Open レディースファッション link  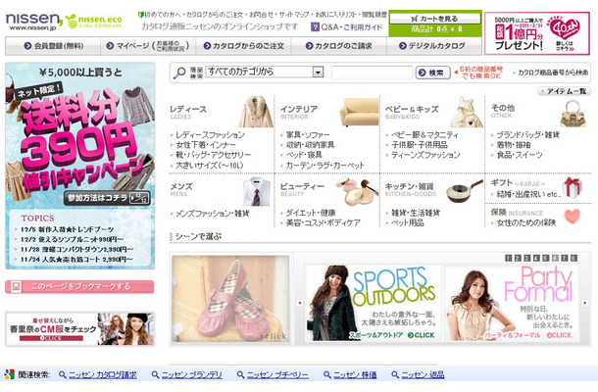click(x=210, y=134)
